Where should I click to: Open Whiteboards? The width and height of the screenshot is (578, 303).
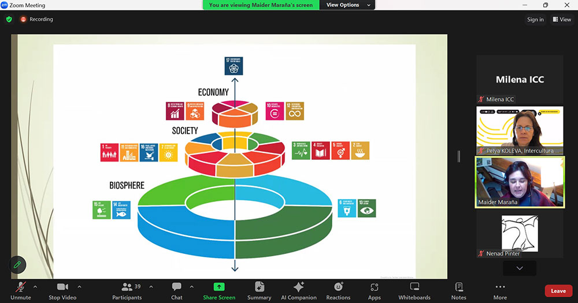point(414,287)
